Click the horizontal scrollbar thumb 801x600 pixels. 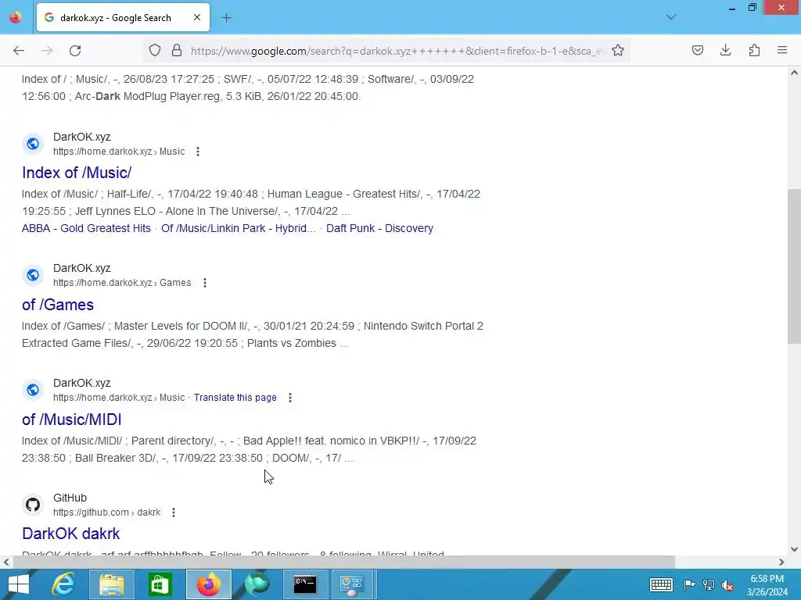point(344,562)
